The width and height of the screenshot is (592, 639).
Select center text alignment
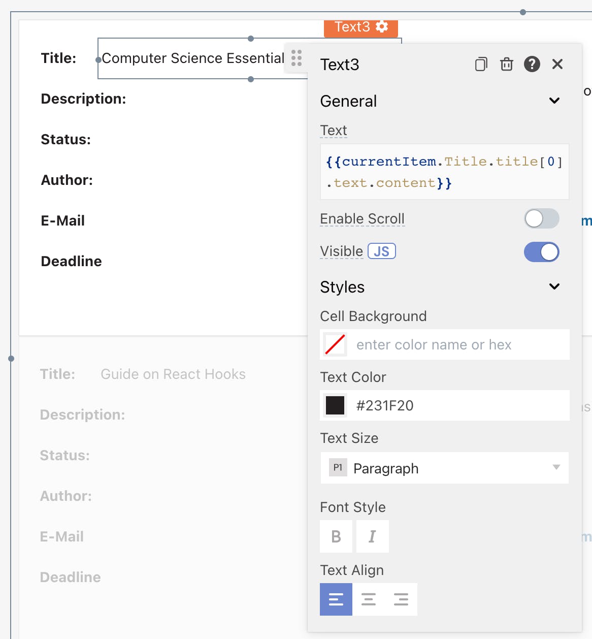tap(369, 599)
